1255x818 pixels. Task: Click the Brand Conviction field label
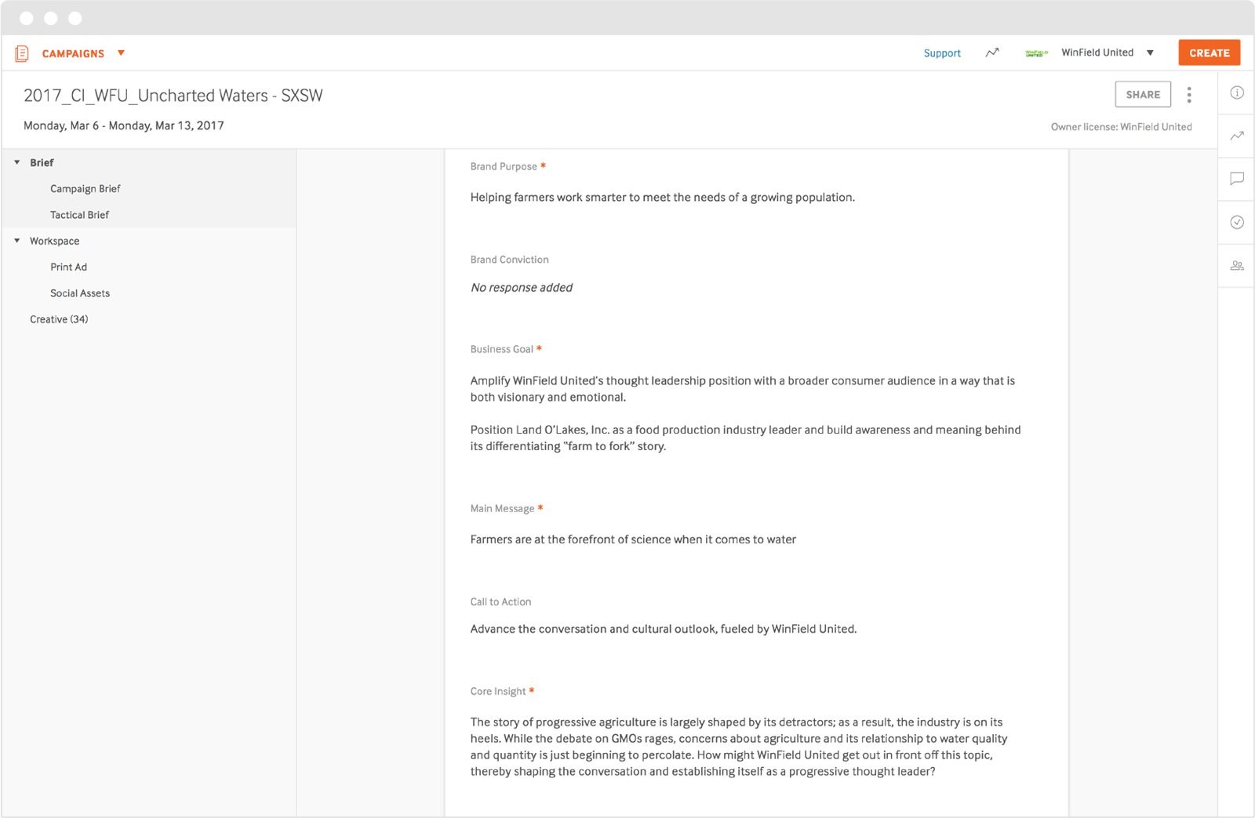point(509,260)
